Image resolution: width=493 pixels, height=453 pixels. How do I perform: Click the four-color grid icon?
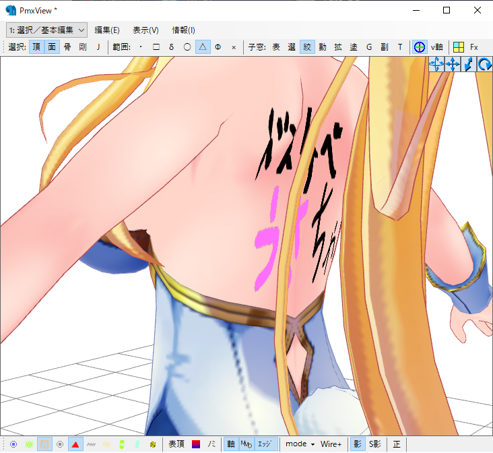tap(459, 47)
